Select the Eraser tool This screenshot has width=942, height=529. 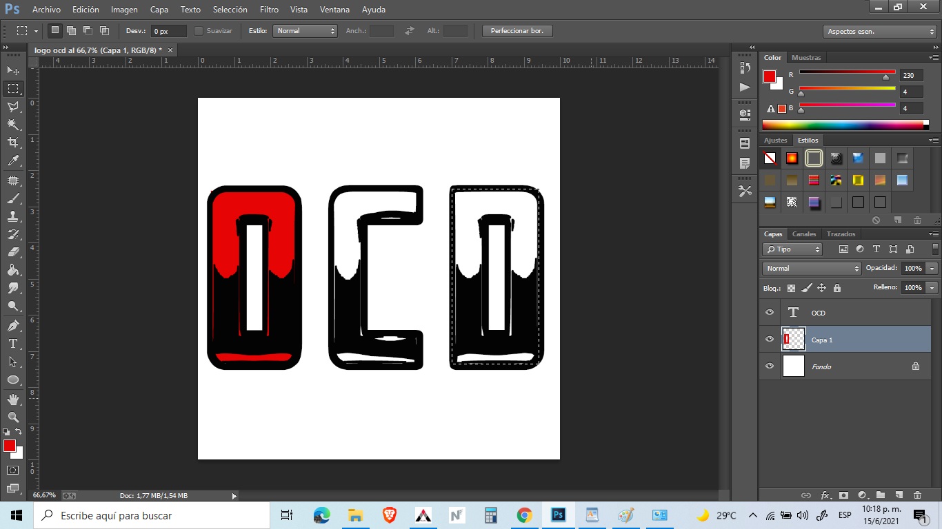coord(13,252)
